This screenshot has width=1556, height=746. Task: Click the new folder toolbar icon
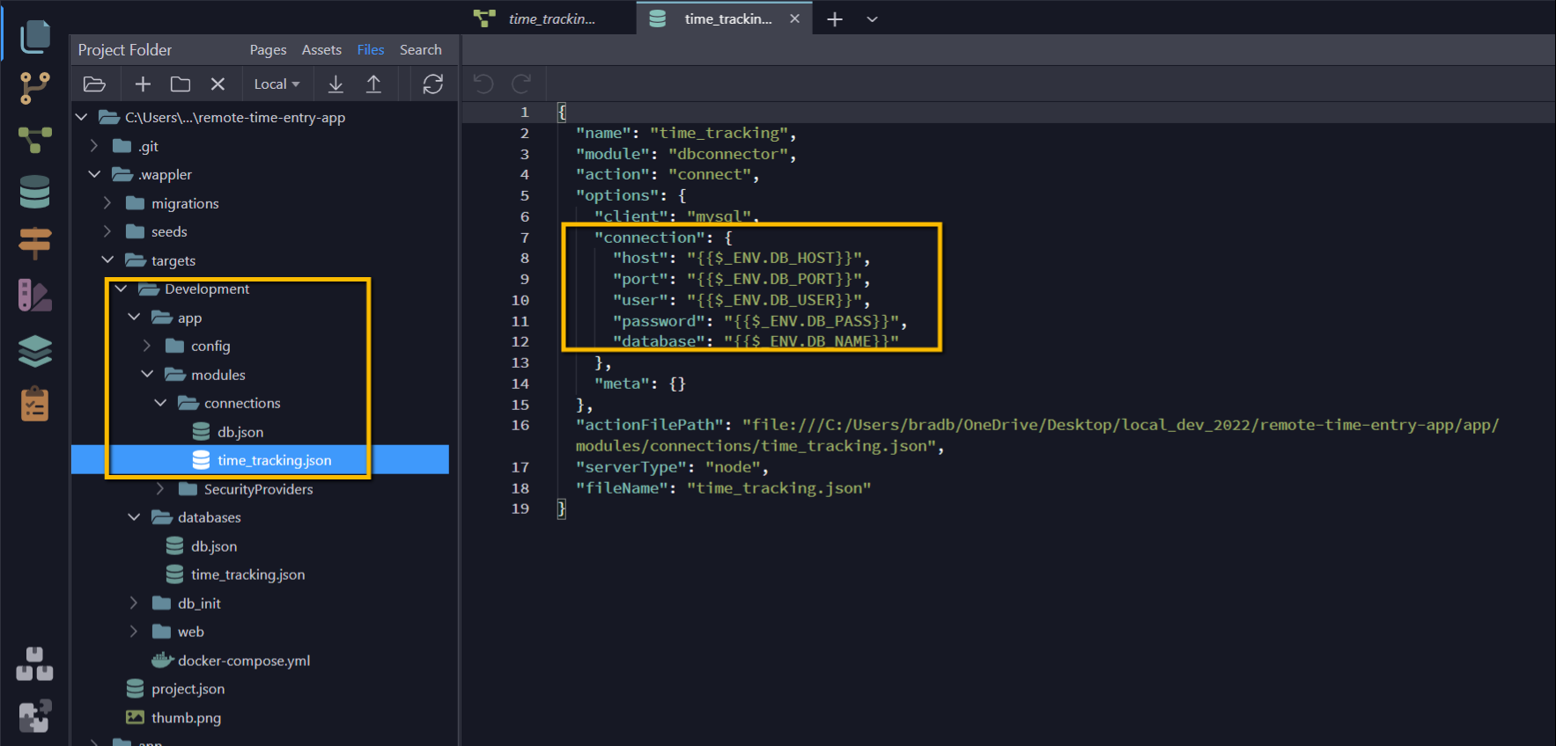[181, 84]
